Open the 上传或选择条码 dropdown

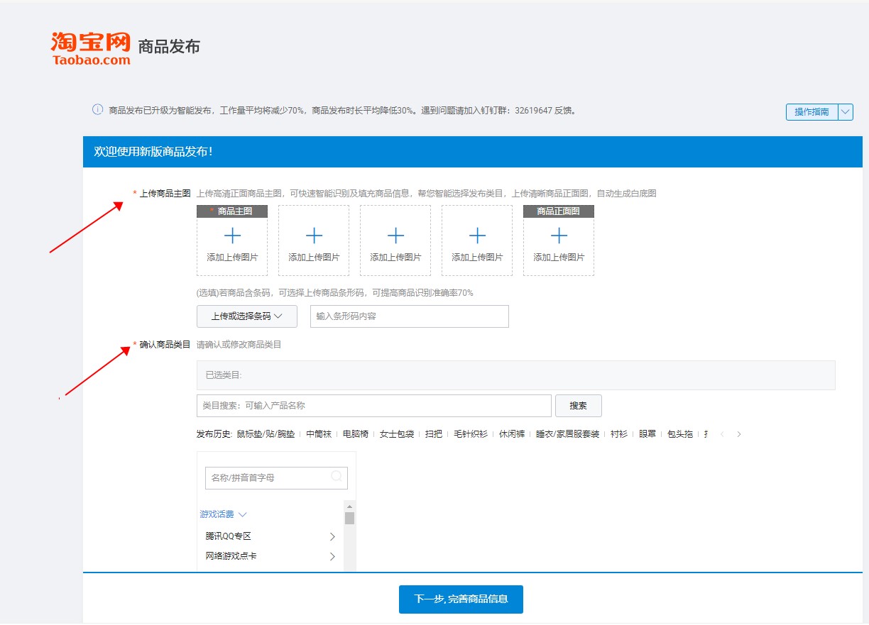coord(246,316)
